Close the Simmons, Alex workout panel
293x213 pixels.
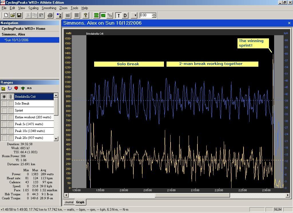click(x=289, y=23)
